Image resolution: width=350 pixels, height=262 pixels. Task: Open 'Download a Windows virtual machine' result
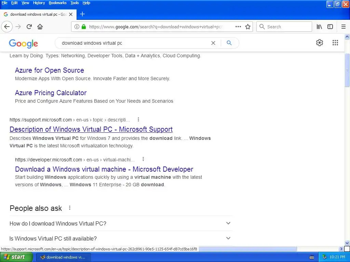104,169
